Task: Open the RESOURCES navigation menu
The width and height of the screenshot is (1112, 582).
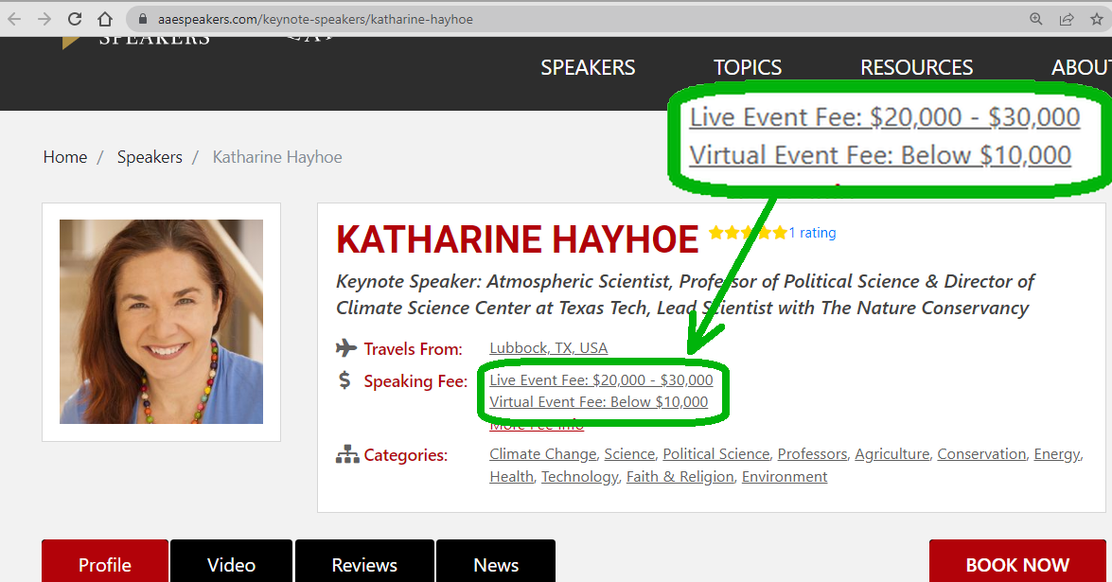Action: click(916, 68)
